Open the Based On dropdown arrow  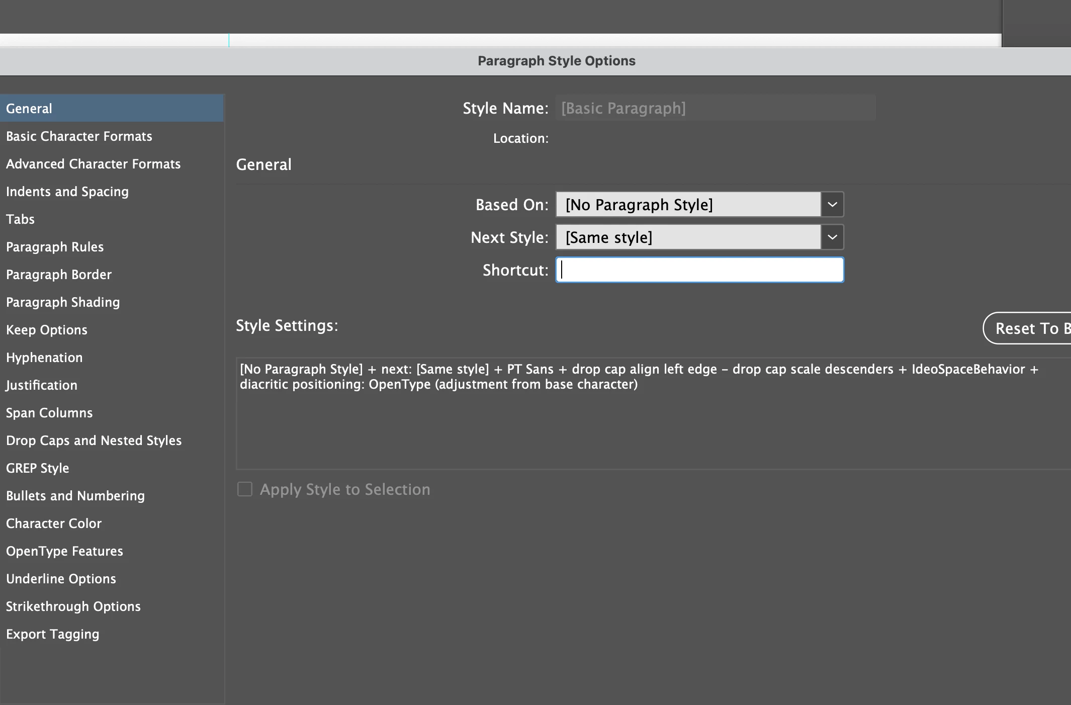(832, 205)
